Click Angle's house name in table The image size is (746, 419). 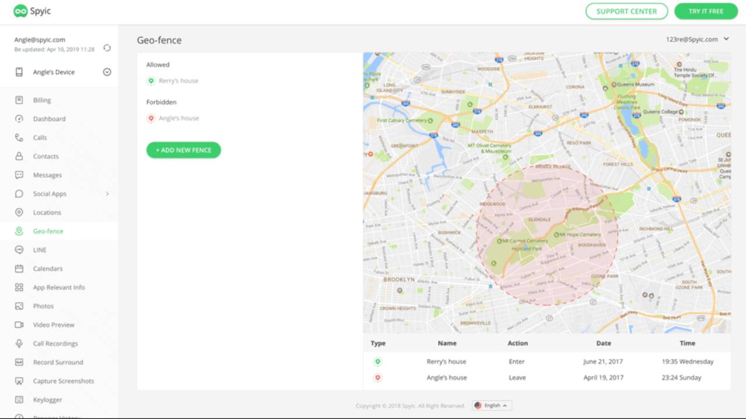click(x=446, y=378)
